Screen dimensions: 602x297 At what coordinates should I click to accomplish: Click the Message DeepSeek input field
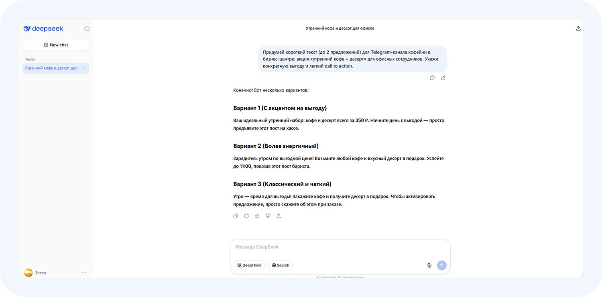coord(340,247)
